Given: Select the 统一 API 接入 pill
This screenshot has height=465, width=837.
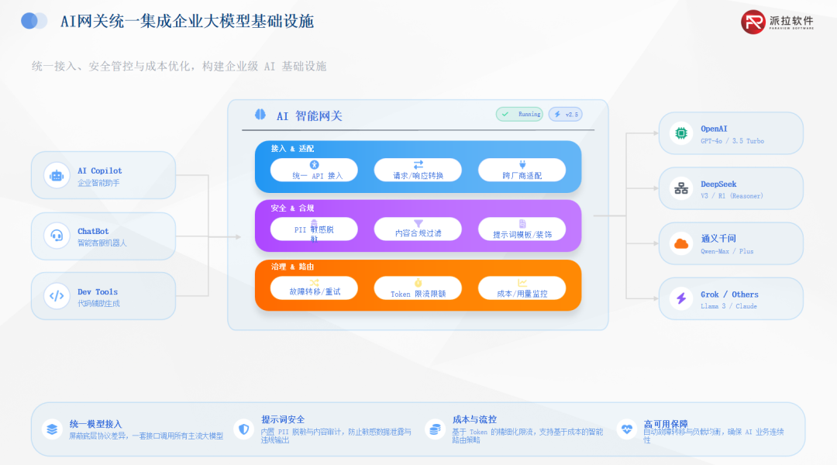Looking at the screenshot, I should (314, 170).
